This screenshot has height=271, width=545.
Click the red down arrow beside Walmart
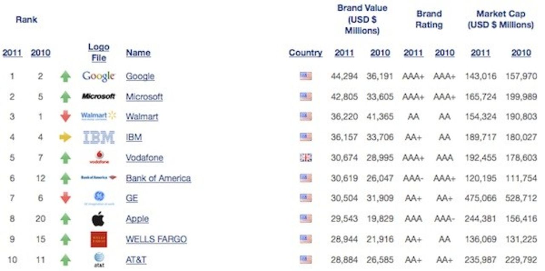(x=65, y=117)
